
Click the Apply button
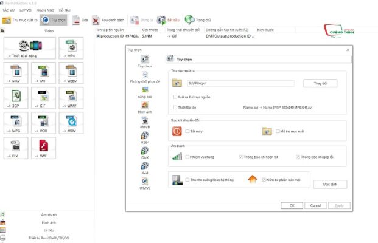(339, 205)
